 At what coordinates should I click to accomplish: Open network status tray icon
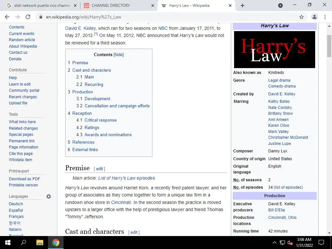coord(282,243)
